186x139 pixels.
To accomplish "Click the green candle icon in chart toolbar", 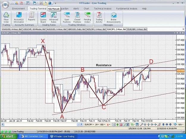I will tap(117, 124).
